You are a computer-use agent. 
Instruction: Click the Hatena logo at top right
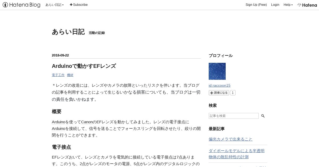[307, 5]
